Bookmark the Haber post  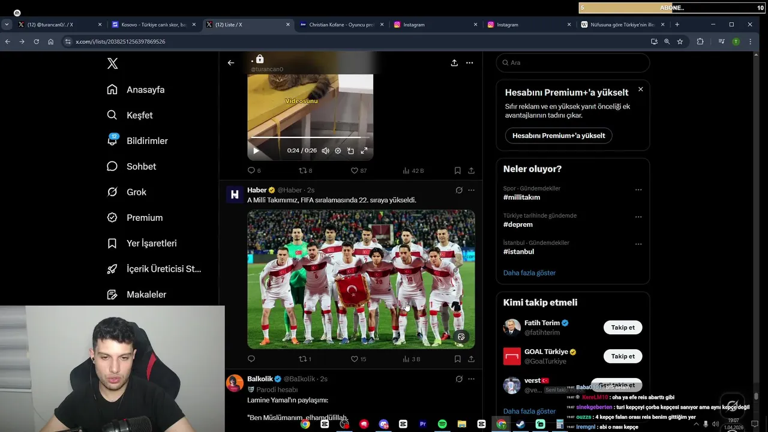[x=457, y=359]
